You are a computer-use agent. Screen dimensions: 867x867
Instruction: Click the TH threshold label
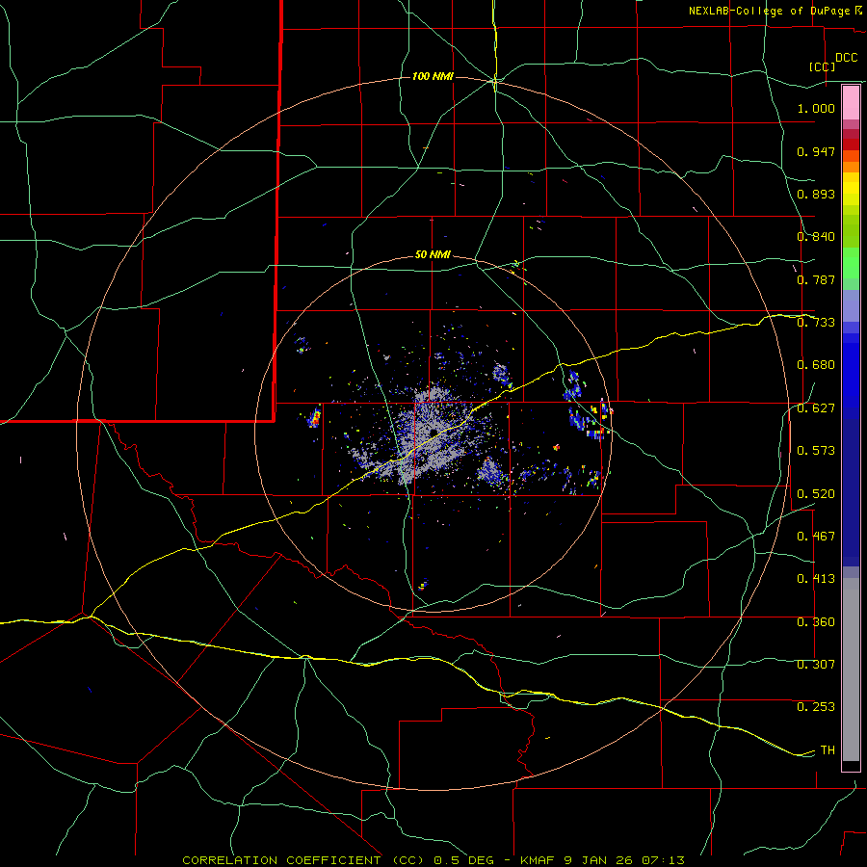point(828,750)
